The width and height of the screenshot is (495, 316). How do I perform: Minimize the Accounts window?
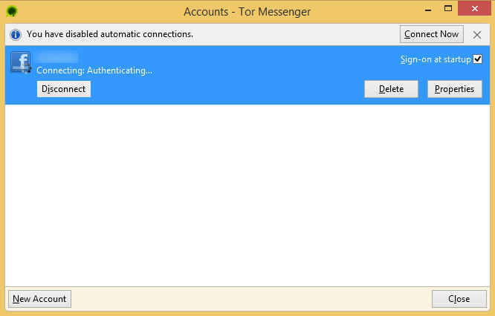(428, 10)
